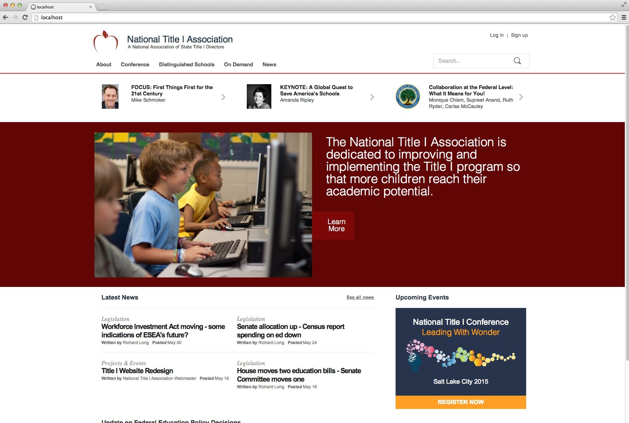This screenshot has width=629, height=423.
Task: Click the Latest News heading
Action: [x=120, y=297]
